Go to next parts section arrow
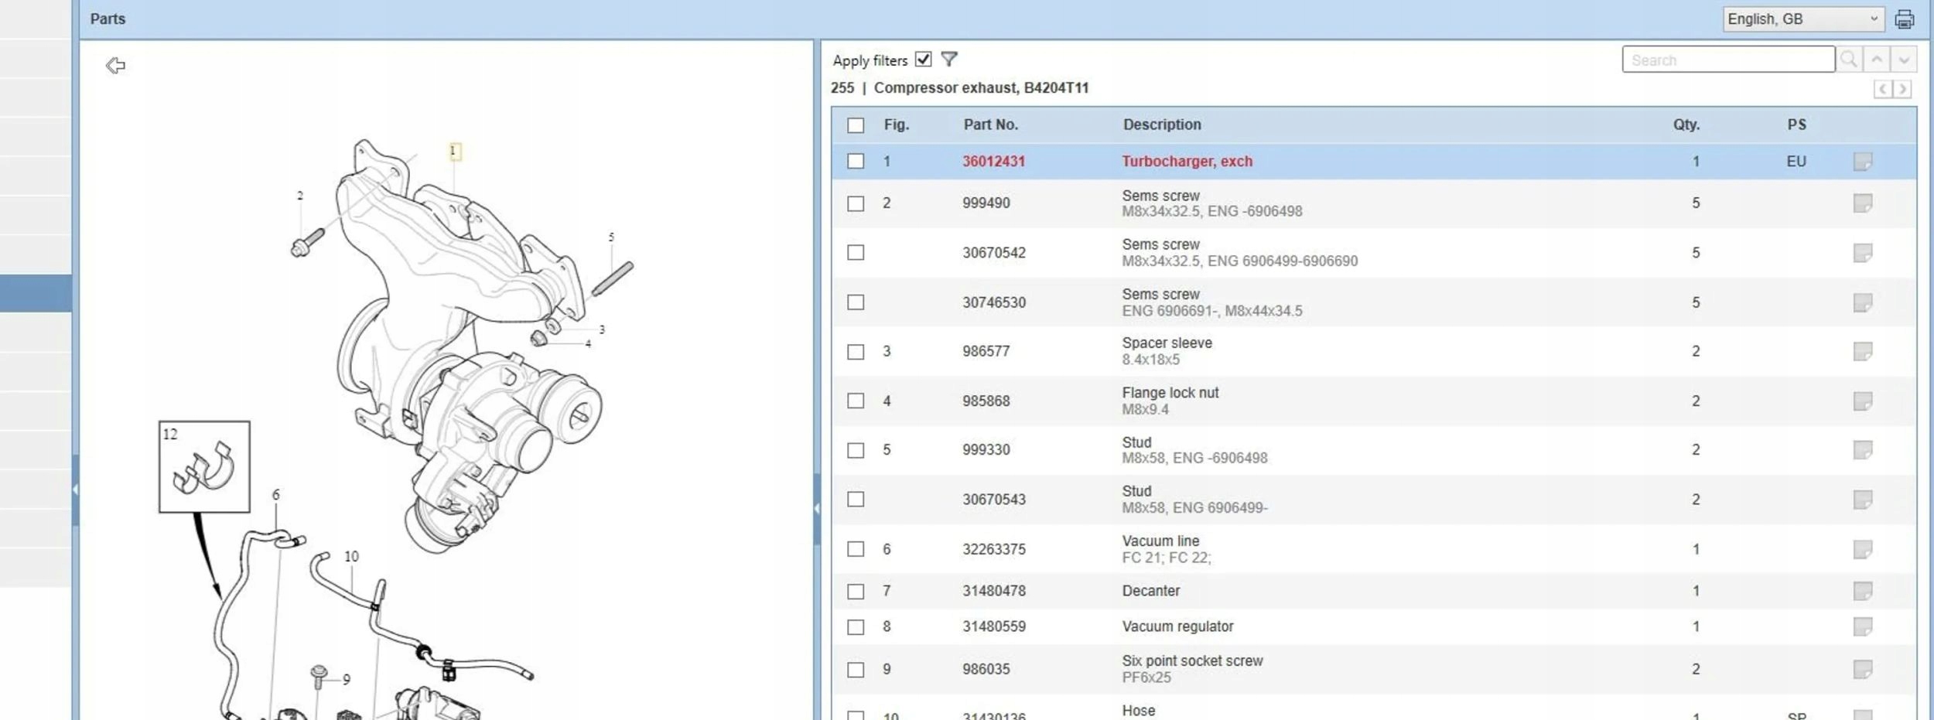 point(1903,89)
